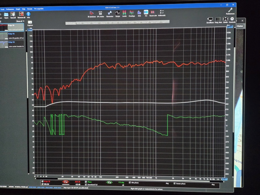Toggle the Mic Cal trace checkbox
The image size is (260, 195).
(x=43, y=184)
